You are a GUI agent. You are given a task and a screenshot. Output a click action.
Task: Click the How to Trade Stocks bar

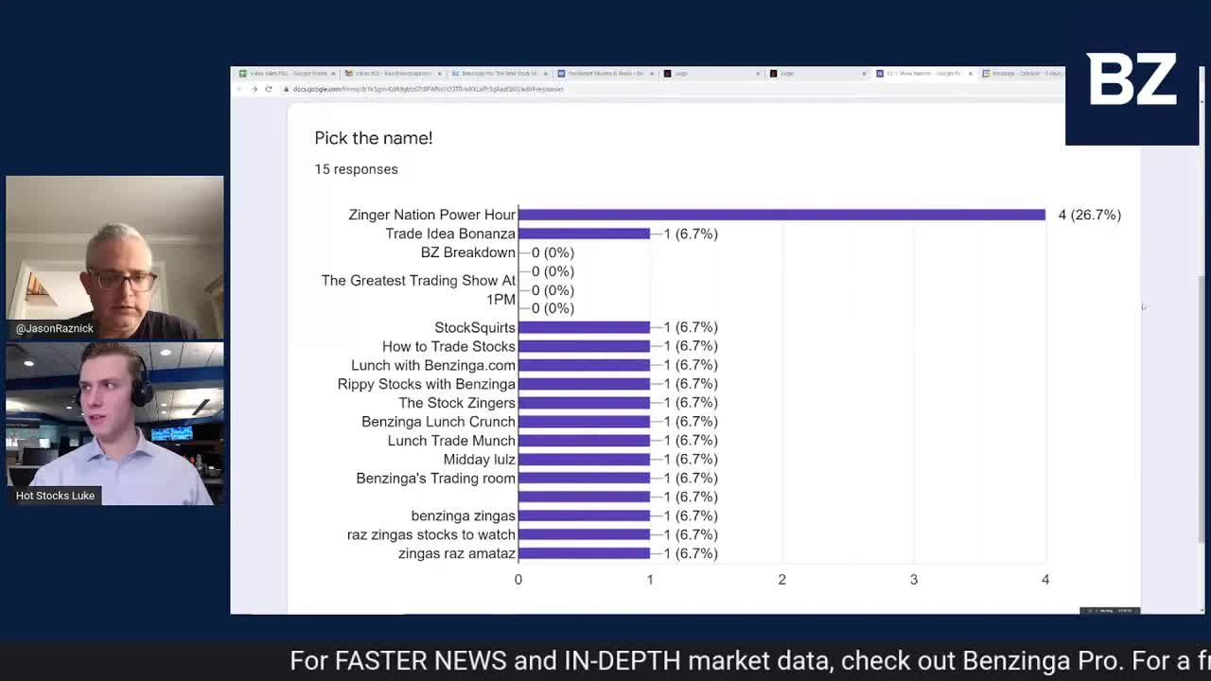[x=584, y=346]
